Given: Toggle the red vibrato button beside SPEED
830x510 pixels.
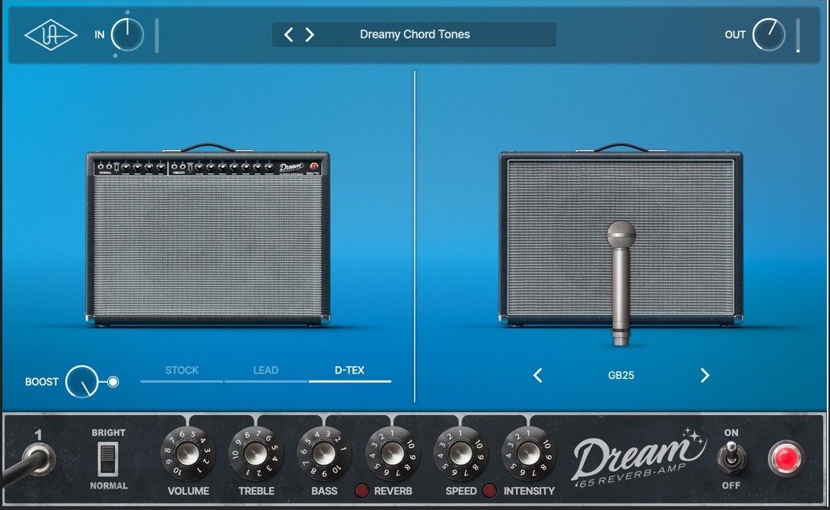Looking at the screenshot, I should [x=490, y=491].
